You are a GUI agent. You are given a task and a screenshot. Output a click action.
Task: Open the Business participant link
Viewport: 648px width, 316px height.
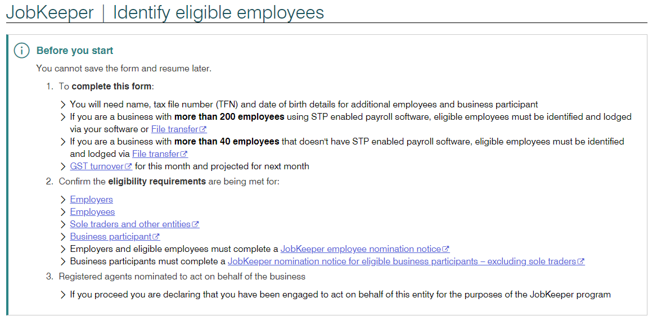click(x=115, y=237)
